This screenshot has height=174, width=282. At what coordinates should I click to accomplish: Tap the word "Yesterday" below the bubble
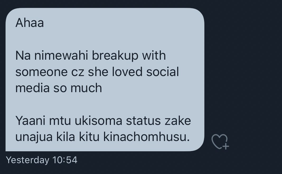27,160
